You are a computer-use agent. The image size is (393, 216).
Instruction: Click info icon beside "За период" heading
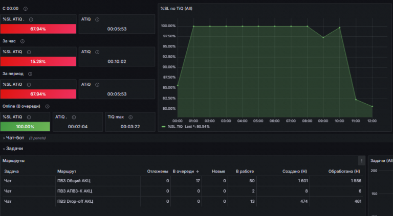tap(30, 74)
